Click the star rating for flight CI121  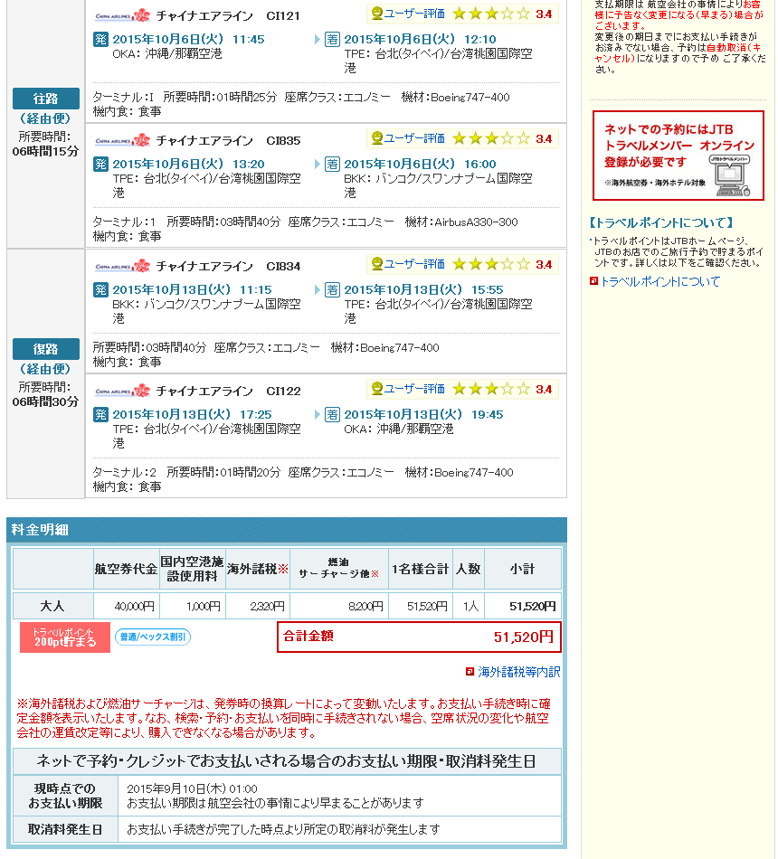[x=491, y=14]
